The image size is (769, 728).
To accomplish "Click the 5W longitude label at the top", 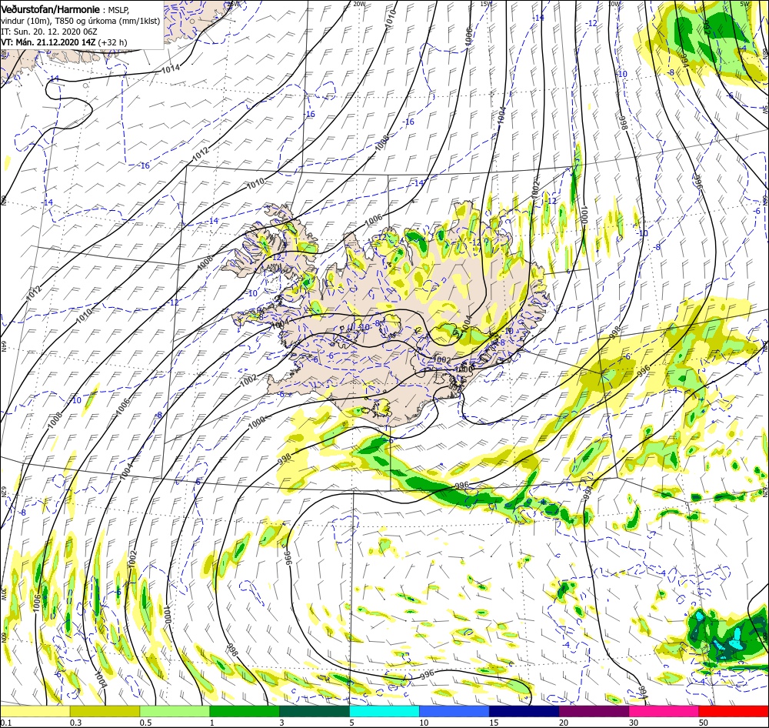I will pyautogui.click(x=744, y=3).
